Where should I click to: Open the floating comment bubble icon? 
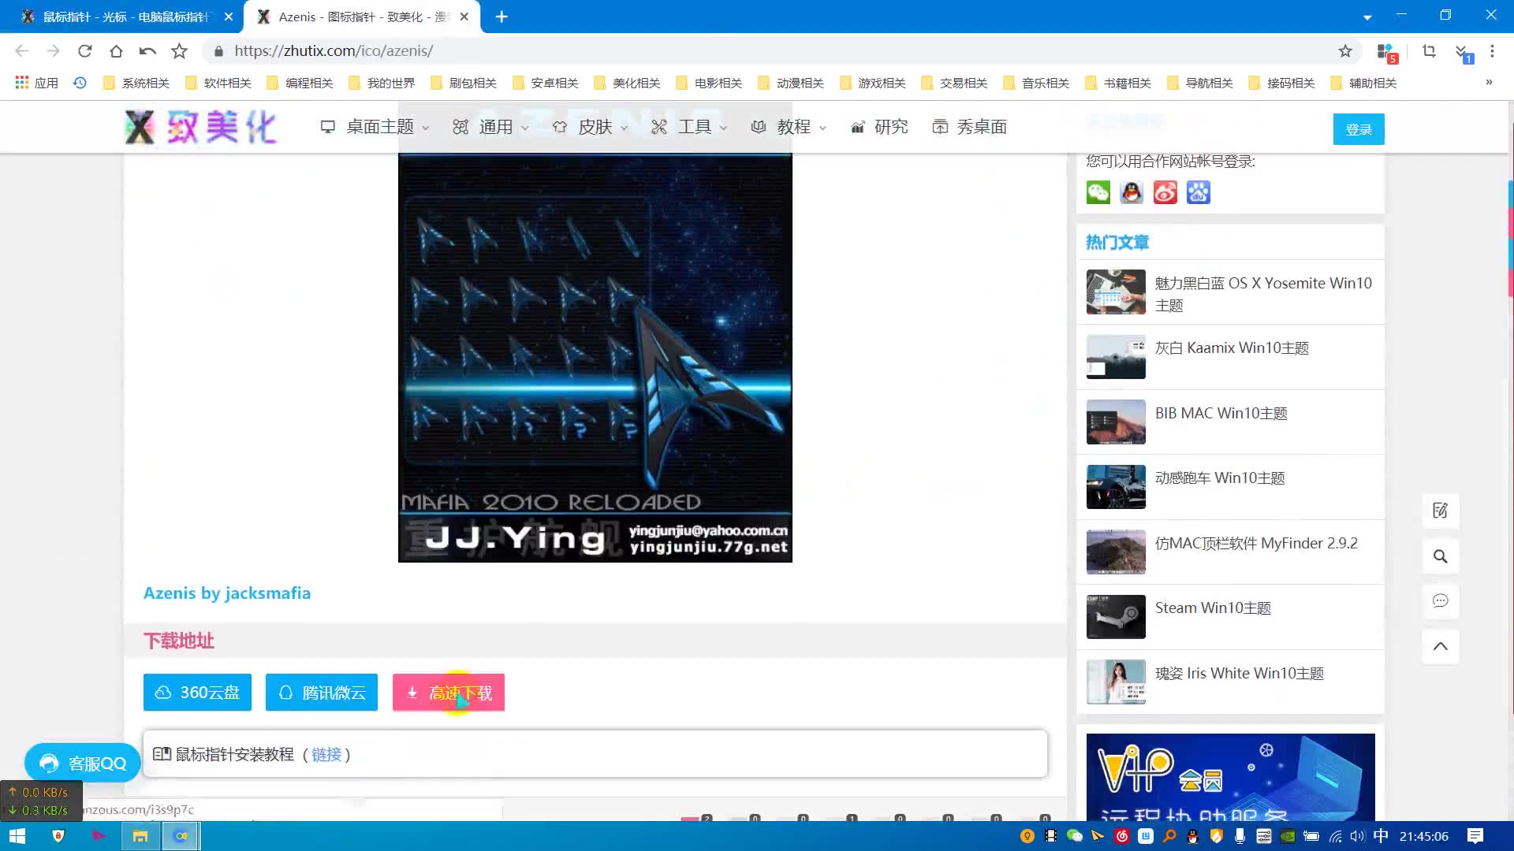pos(1440,601)
